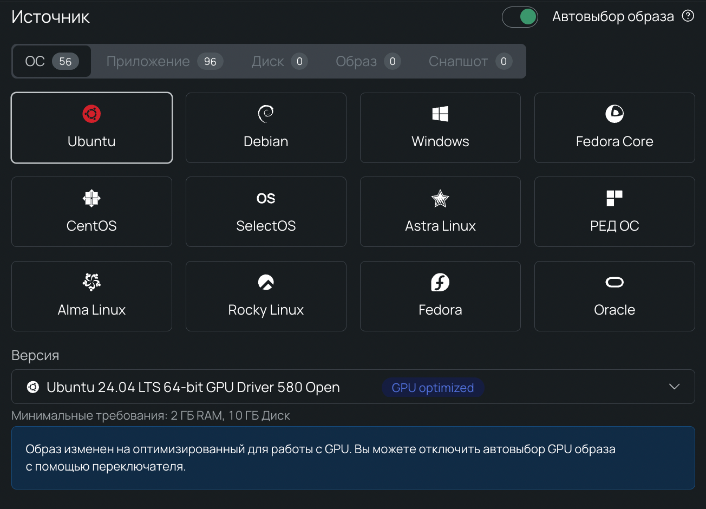This screenshot has height=509, width=706.
Task: Select the Диск tab
Action: pos(280,61)
